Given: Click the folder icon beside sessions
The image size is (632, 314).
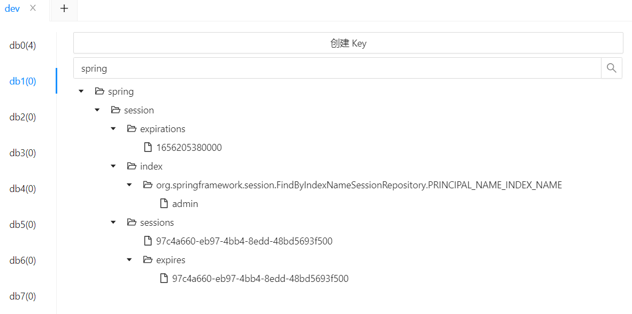Looking at the screenshot, I should 132,223.
